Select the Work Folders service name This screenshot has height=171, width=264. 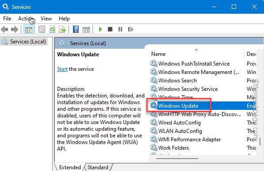173,148
